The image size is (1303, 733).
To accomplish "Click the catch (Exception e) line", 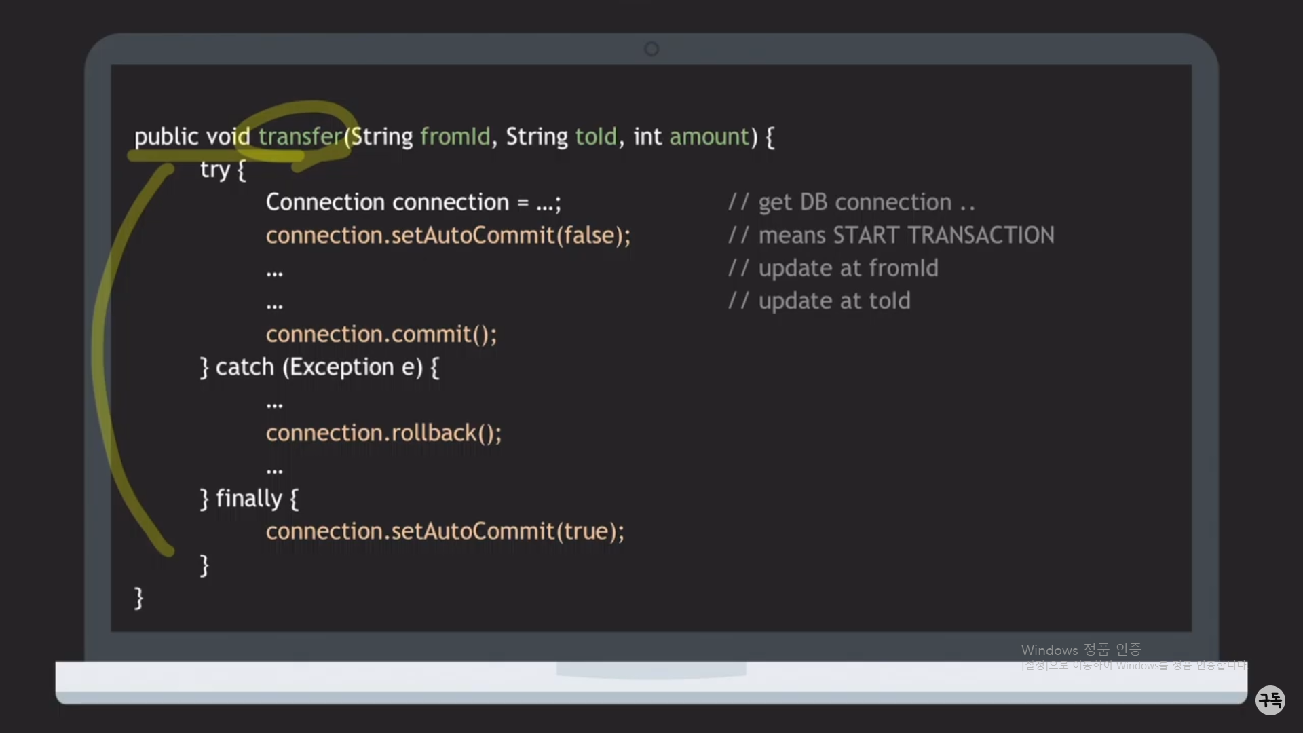I will coord(319,367).
